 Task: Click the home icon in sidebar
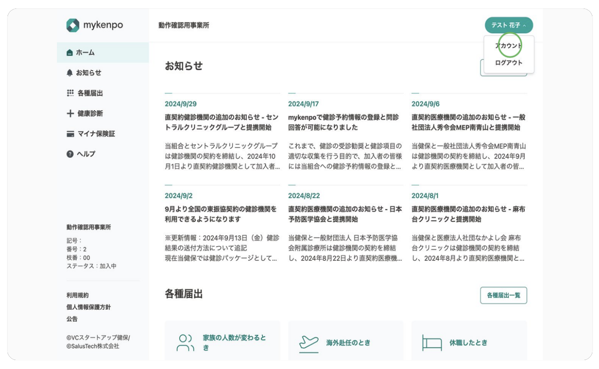(x=70, y=53)
